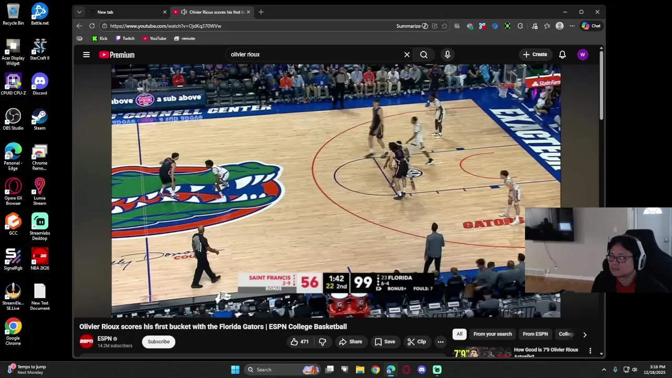Open Task View on taskbar

tap(329, 370)
